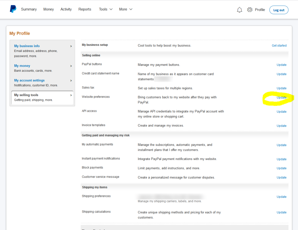Screen dimensions: 298x230
Task: Expand the My business info chevron
Action: pos(71,46)
